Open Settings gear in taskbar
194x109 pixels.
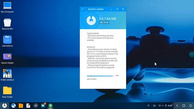pyautogui.click(x=36, y=106)
